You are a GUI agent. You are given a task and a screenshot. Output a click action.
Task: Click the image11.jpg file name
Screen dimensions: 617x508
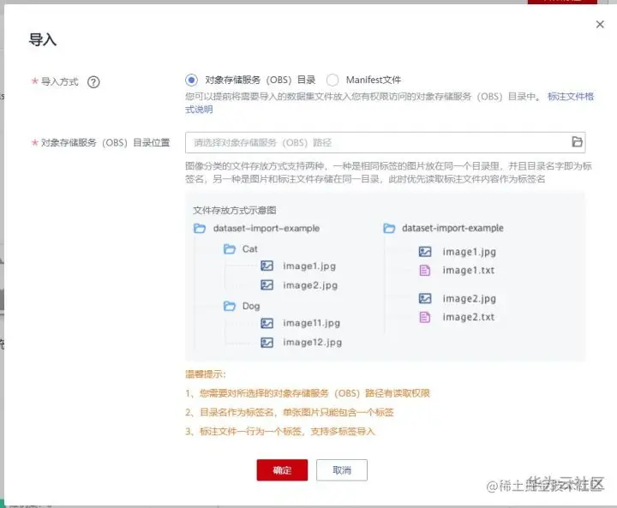(312, 324)
